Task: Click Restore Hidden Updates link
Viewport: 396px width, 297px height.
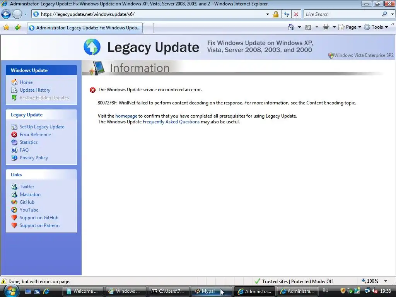Action: [44, 98]
